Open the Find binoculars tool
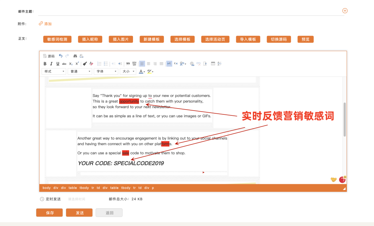The height and width of the screenshot is (226, 374). [x=75, y=56]
